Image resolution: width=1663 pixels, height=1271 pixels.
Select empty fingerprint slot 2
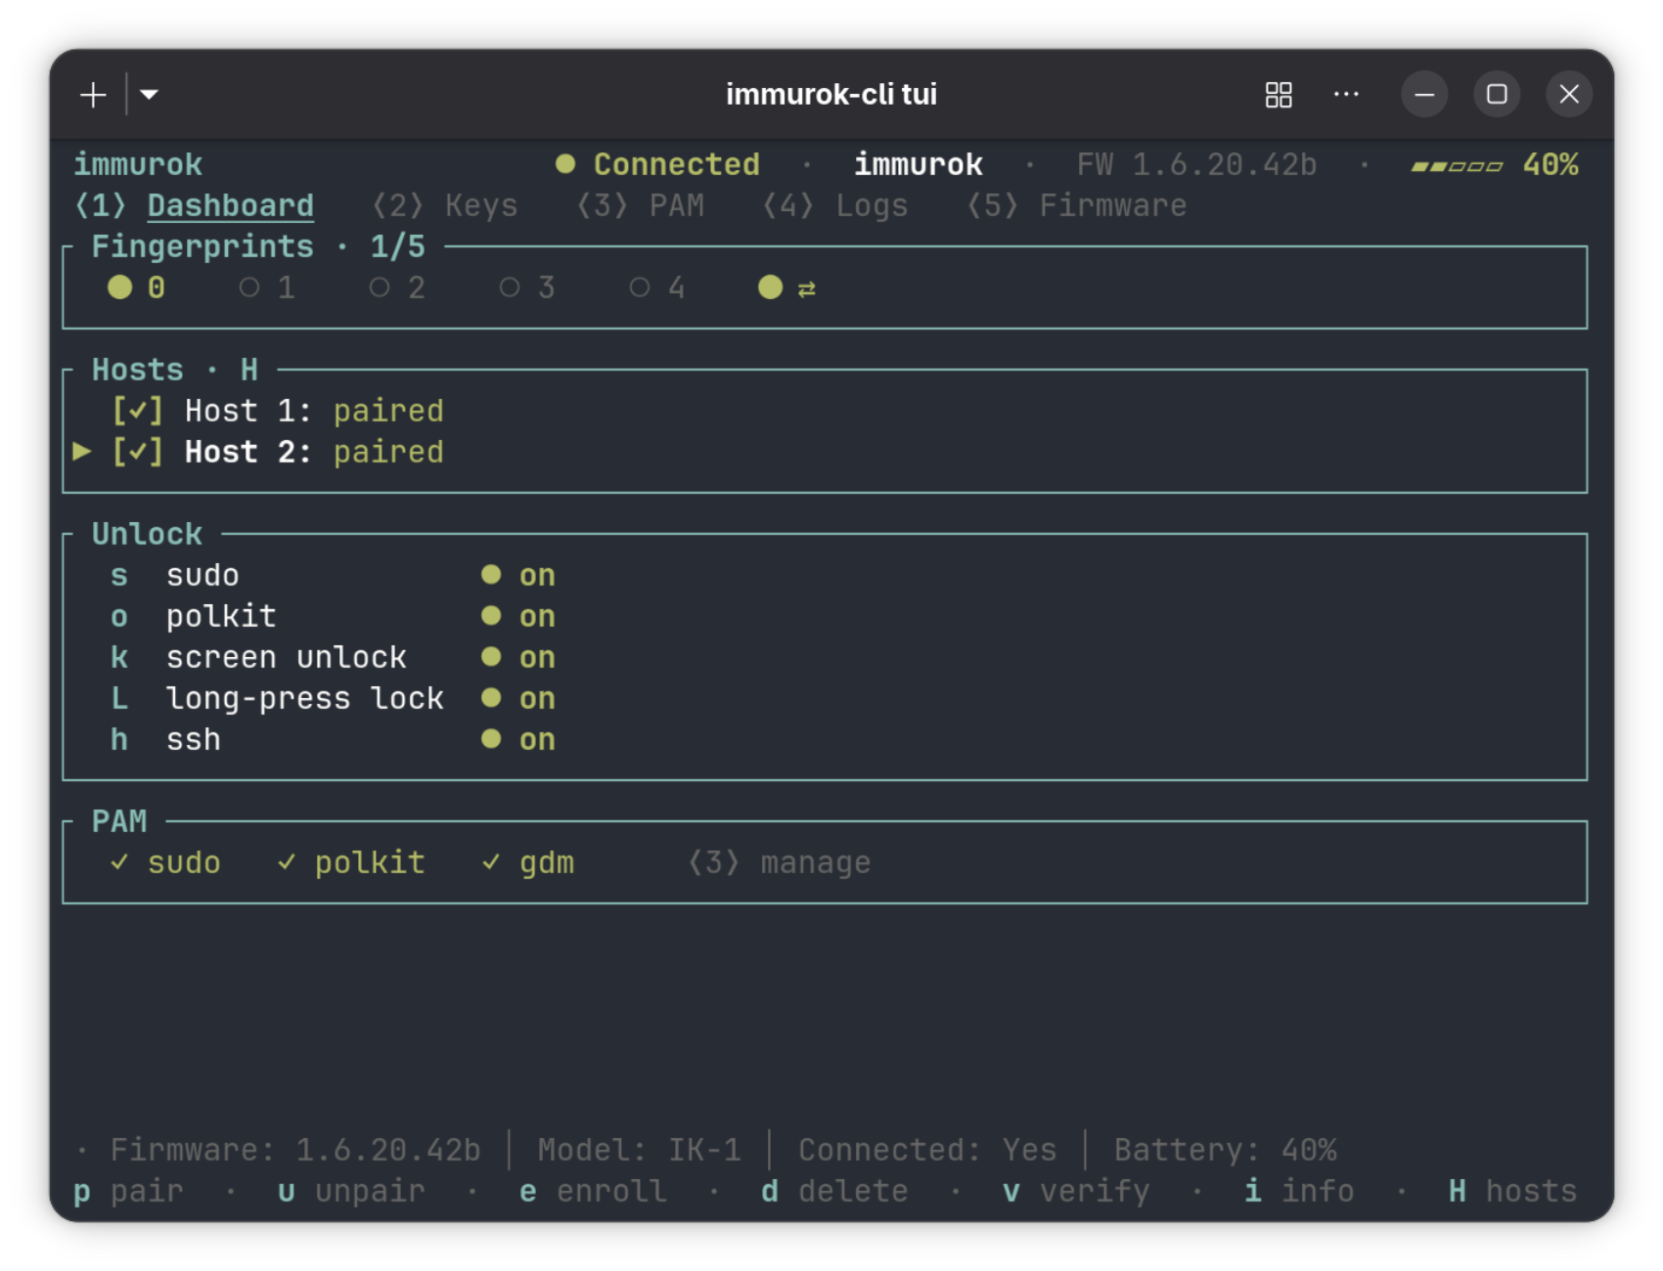397,287
